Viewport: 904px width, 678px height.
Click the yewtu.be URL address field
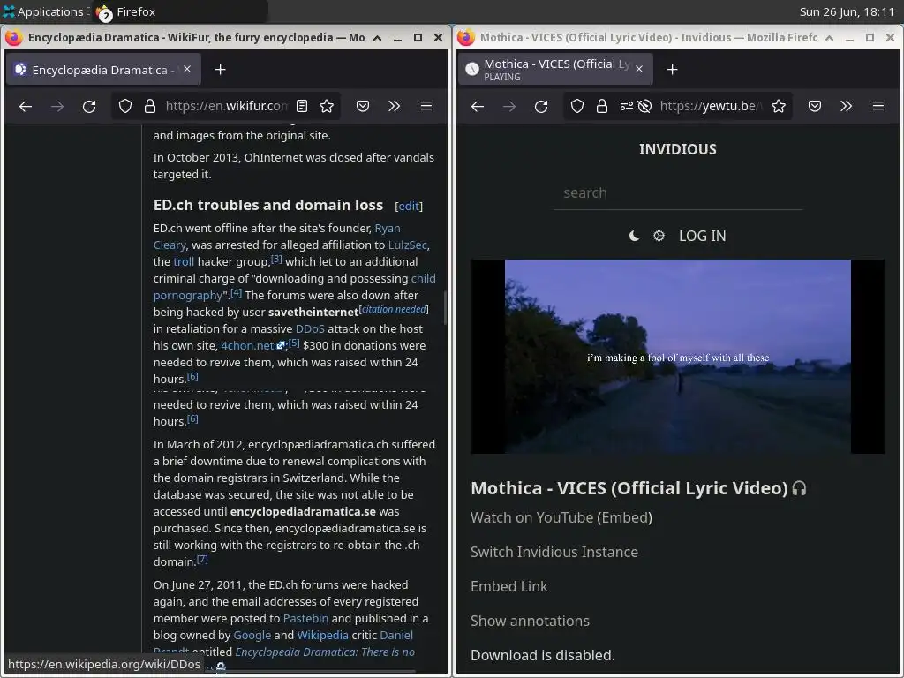[x=711, y=106]
